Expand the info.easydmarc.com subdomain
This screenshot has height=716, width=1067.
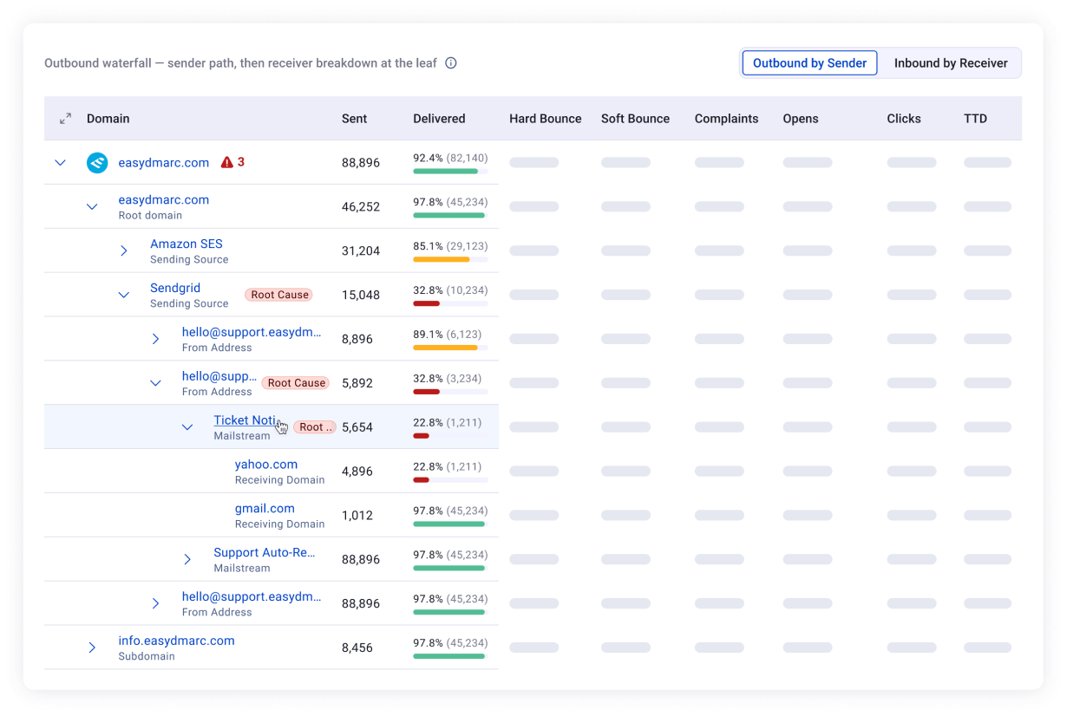[92, 648]
